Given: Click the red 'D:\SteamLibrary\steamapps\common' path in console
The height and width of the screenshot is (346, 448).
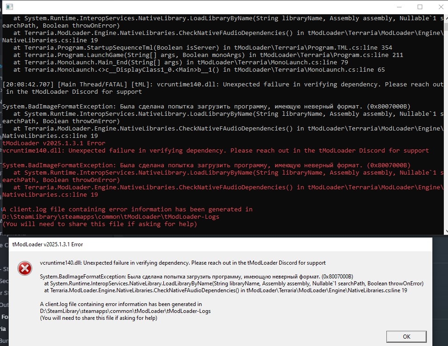Looking at the screenshot, I should [x=111, y=217].
